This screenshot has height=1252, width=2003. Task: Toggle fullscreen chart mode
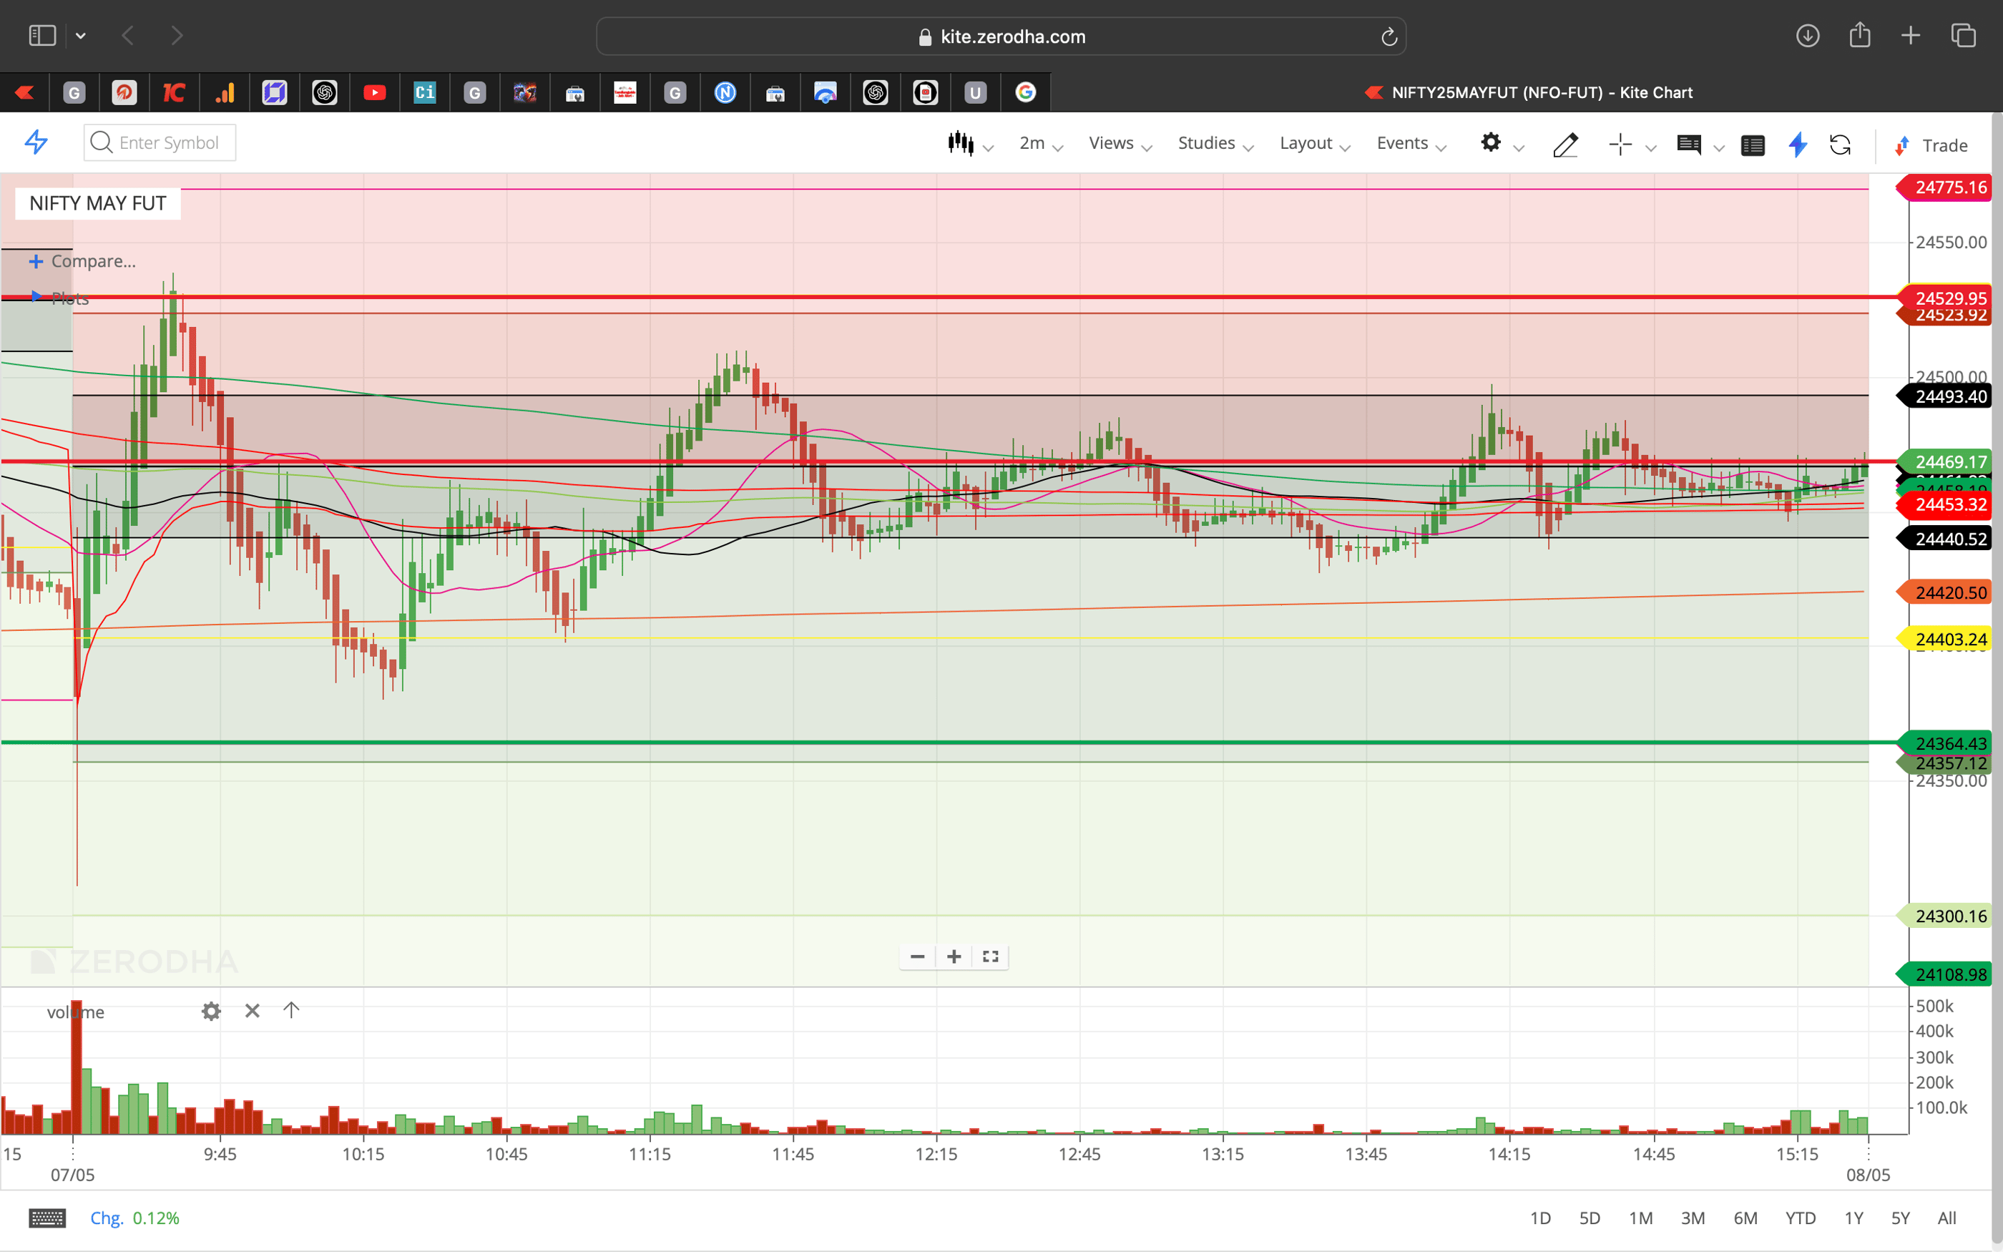coord(990,957)
